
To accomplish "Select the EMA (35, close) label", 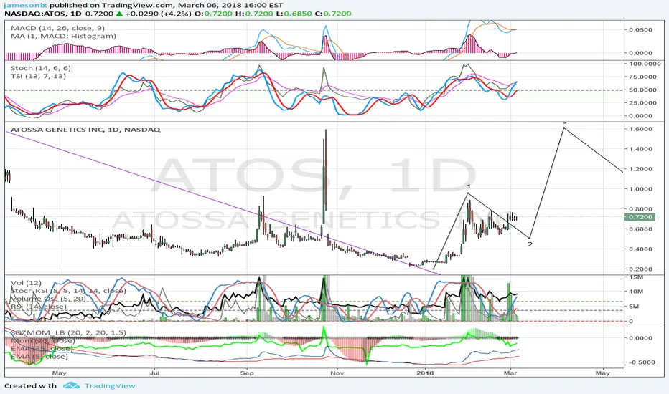I will [x=42, y=348].
